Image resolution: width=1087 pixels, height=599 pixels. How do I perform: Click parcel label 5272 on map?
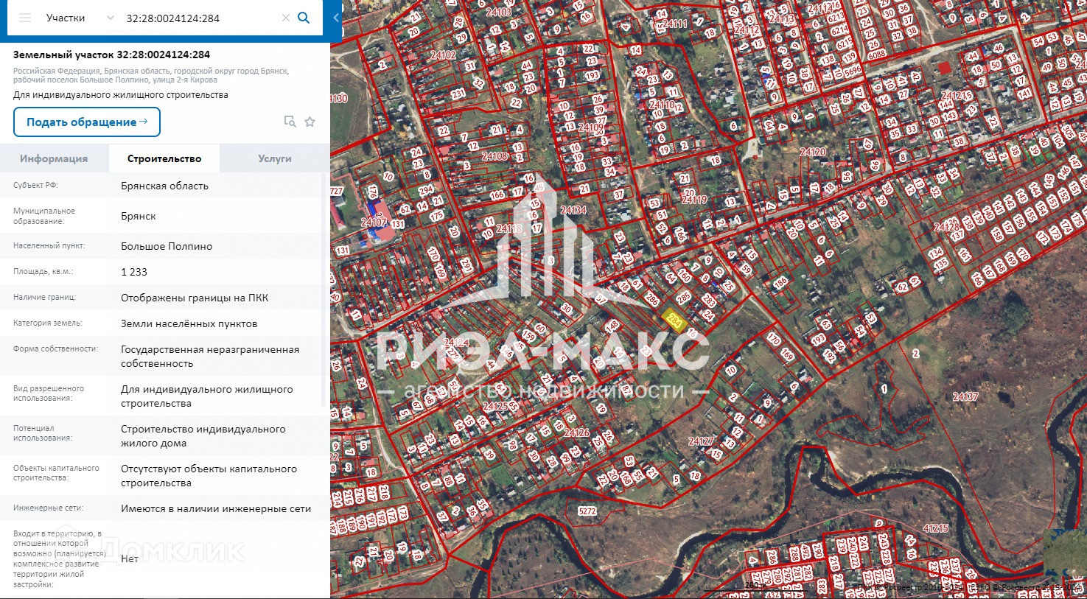tap(587, 511)
